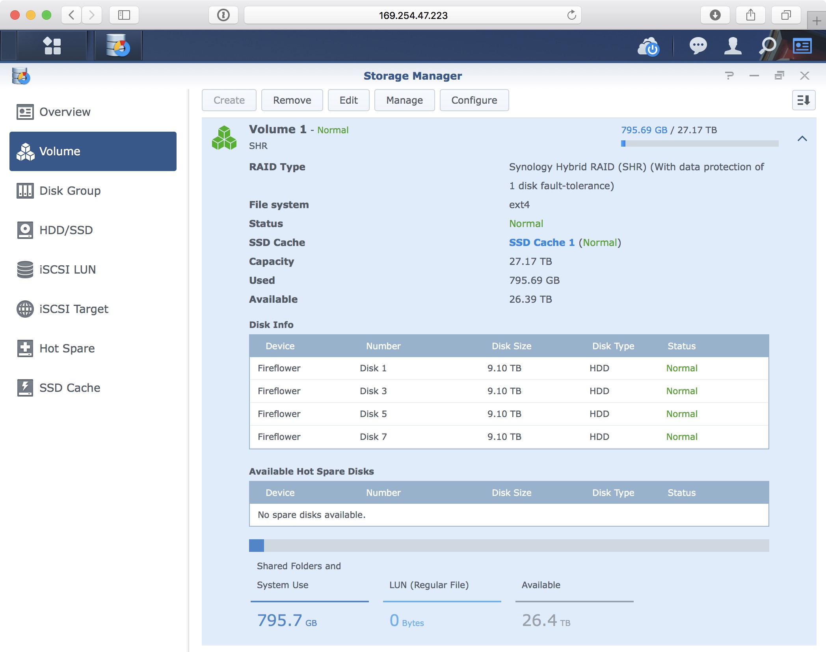Viewport: 826px width, 652px height.
Task: Open the SSD Cache 1 link
Action: click(542, 242)
